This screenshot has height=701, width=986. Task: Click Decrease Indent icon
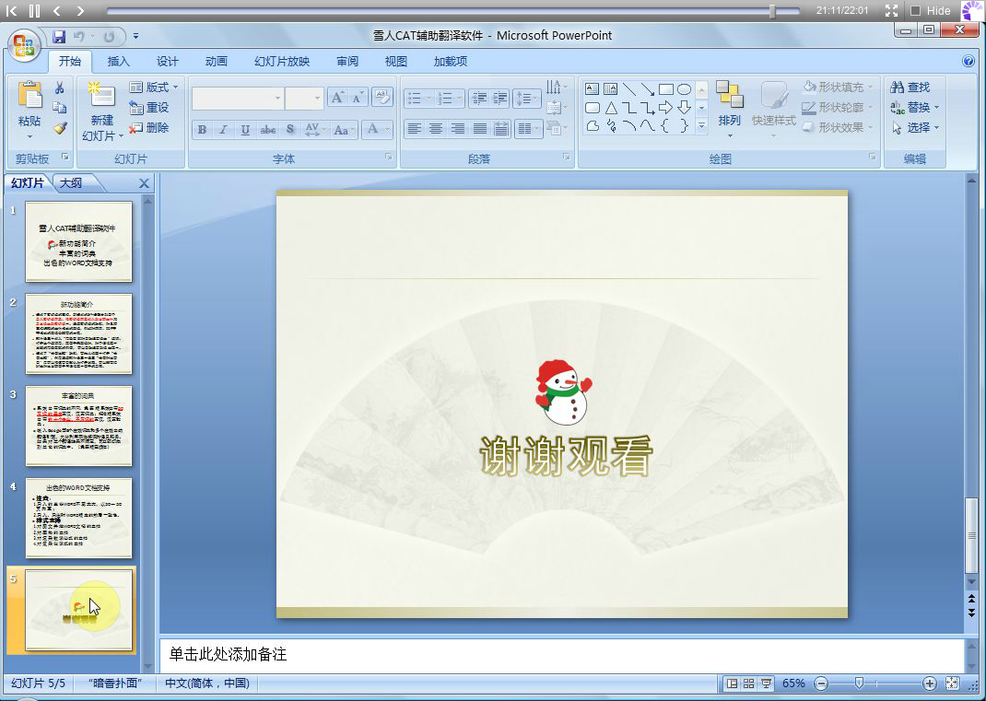(479, 98)
